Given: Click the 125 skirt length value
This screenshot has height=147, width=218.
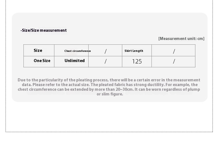Looking at the screenshot, I should (137, 62).
